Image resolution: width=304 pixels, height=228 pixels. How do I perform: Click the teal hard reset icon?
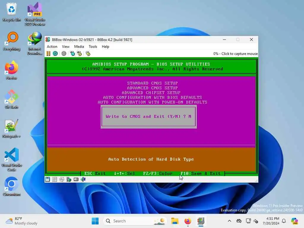click(55, 53)
